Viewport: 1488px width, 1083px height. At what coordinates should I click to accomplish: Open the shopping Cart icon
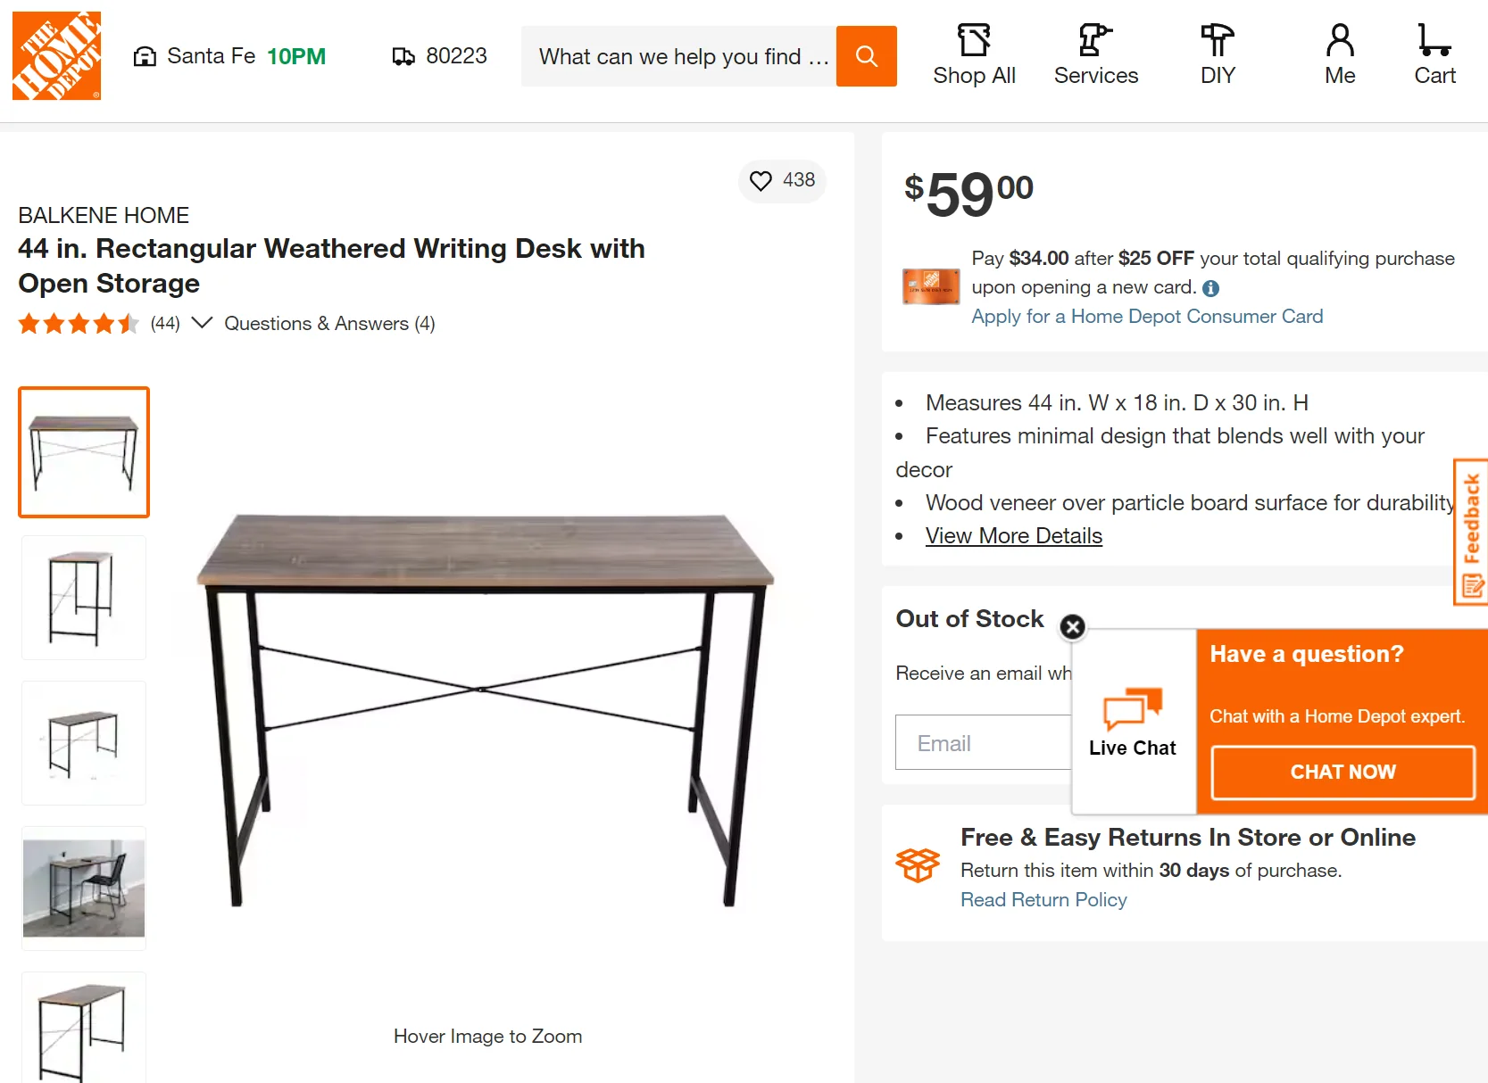click(x=1434, y=40)
